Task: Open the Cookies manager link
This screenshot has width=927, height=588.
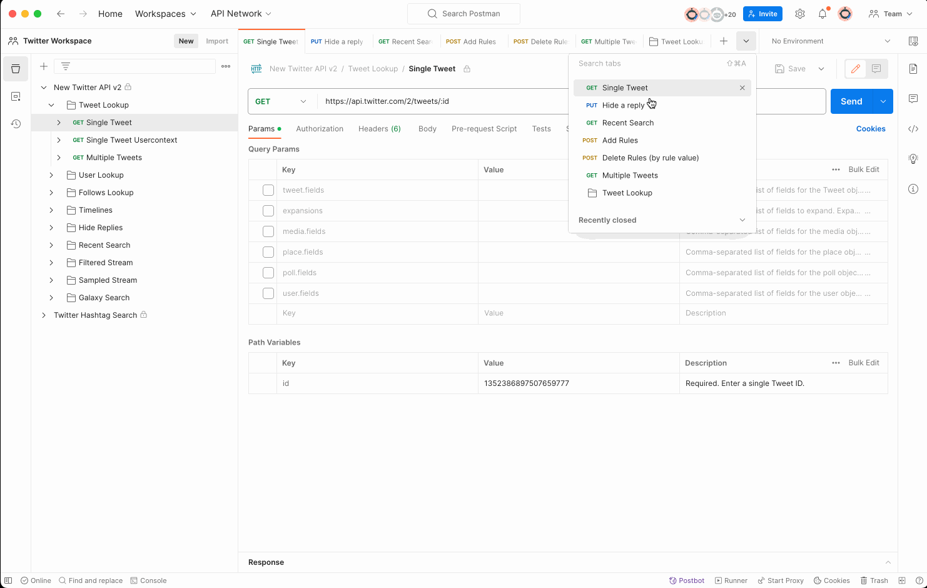Action: tap(871, 129)
